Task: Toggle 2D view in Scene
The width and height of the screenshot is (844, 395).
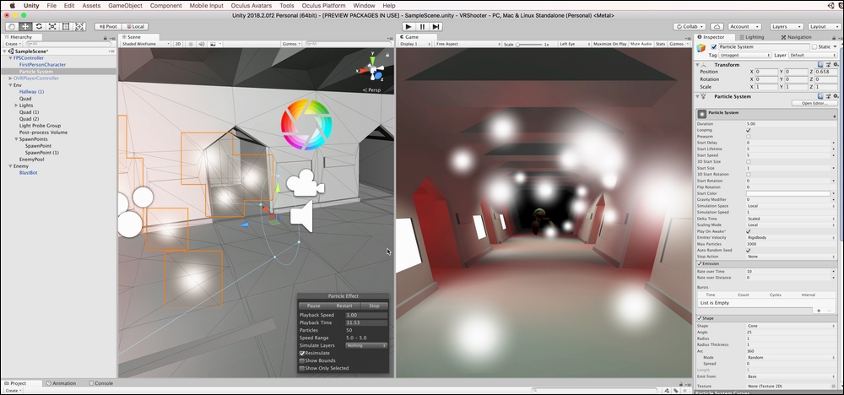Action: 178,44
